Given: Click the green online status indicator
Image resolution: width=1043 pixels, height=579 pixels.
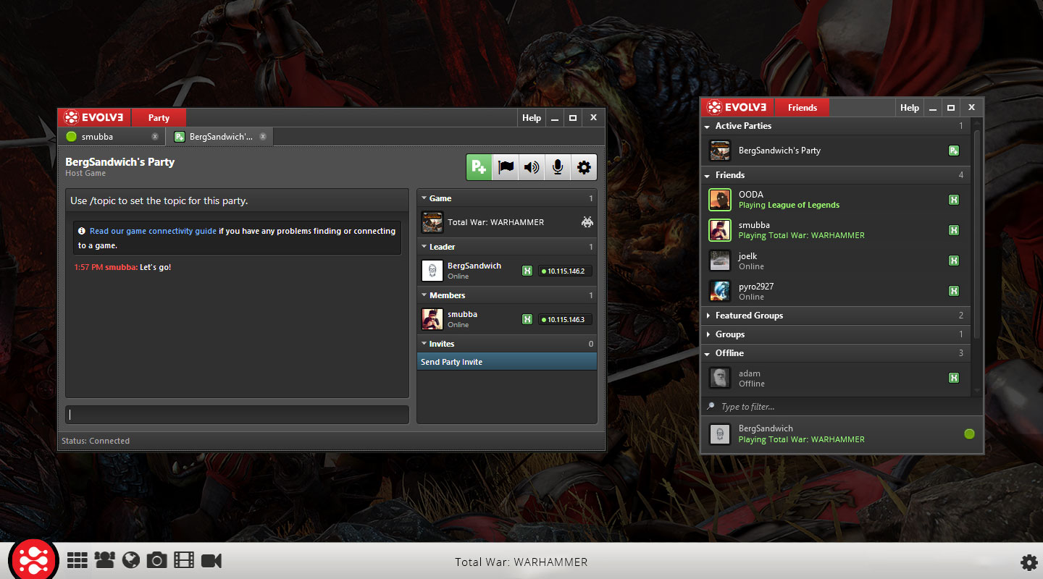Looking at the screenshot, I should [969, 434].
